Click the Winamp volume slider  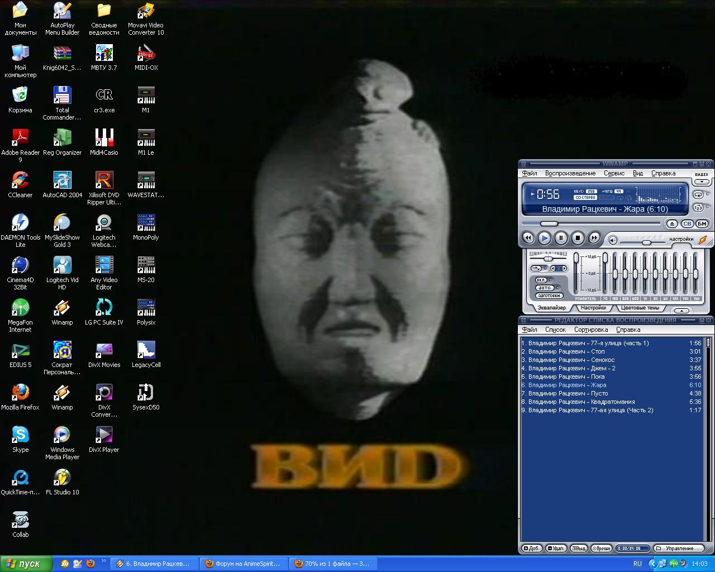pos(646,242)
